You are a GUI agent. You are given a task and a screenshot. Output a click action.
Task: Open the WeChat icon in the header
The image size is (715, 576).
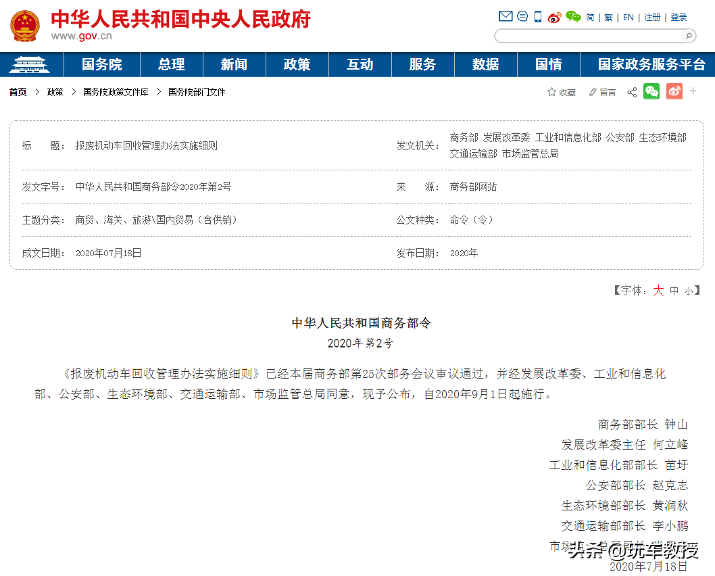pyautogui.click(x=573, y=17)
